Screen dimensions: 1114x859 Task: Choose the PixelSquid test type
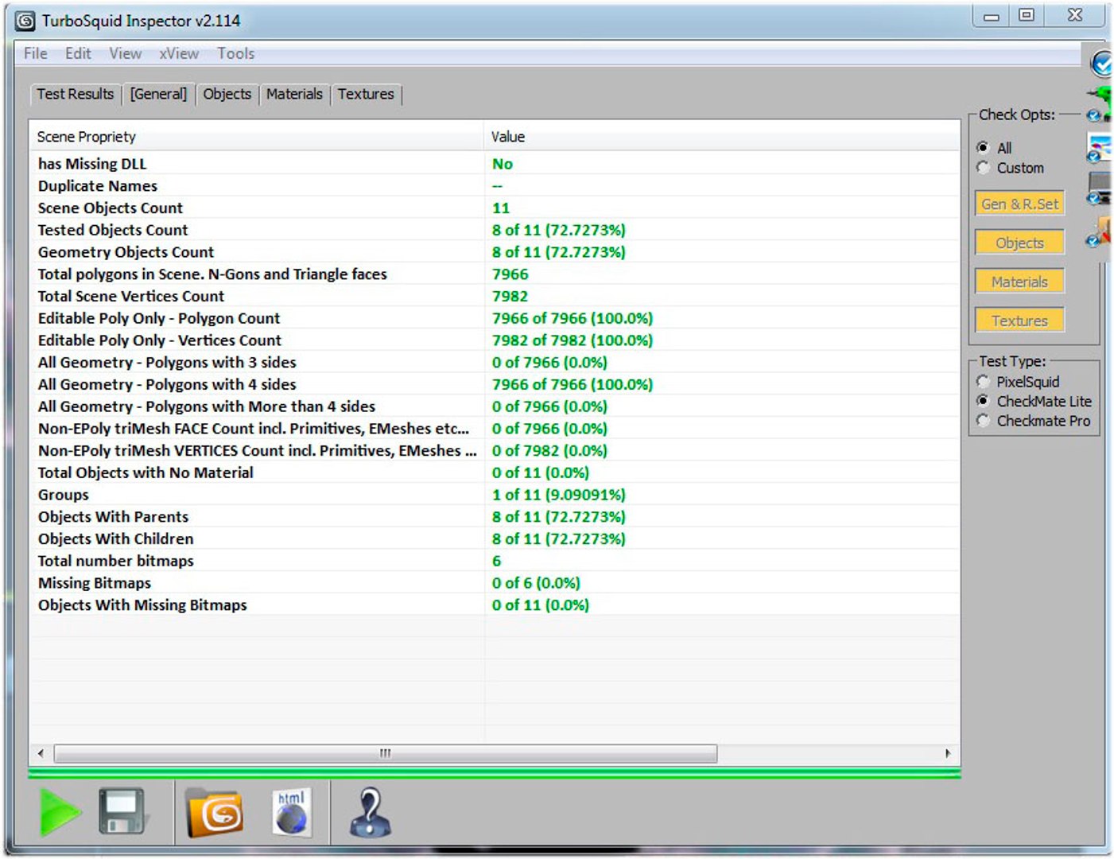(984, 382)
